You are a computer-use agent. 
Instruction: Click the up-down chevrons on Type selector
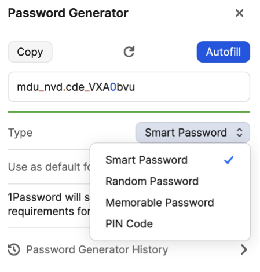pos(239,133)
